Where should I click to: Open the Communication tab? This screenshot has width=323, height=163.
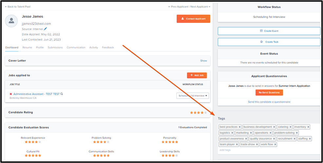[76, 47]
